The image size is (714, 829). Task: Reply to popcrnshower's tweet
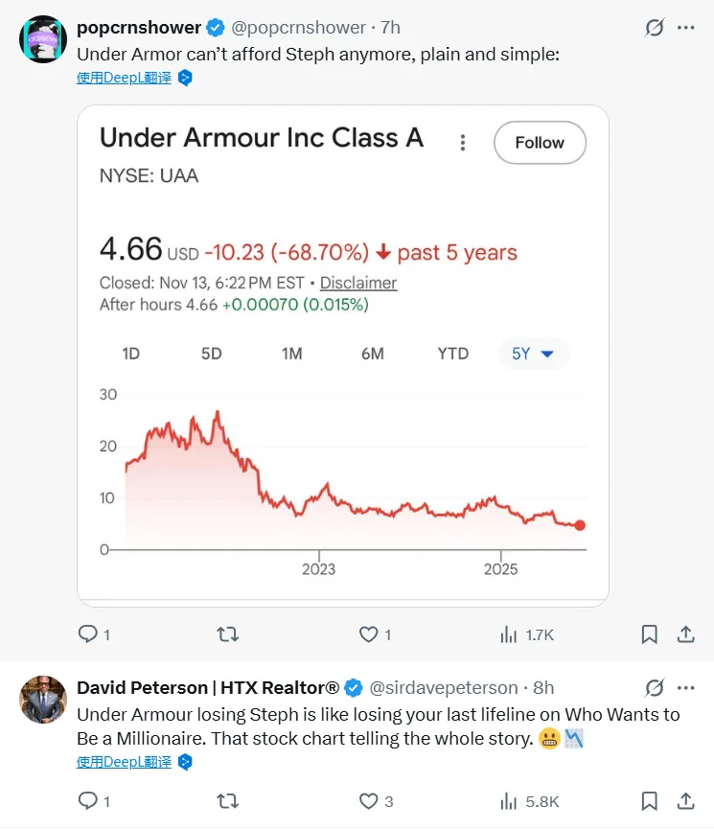click(88, 634)
